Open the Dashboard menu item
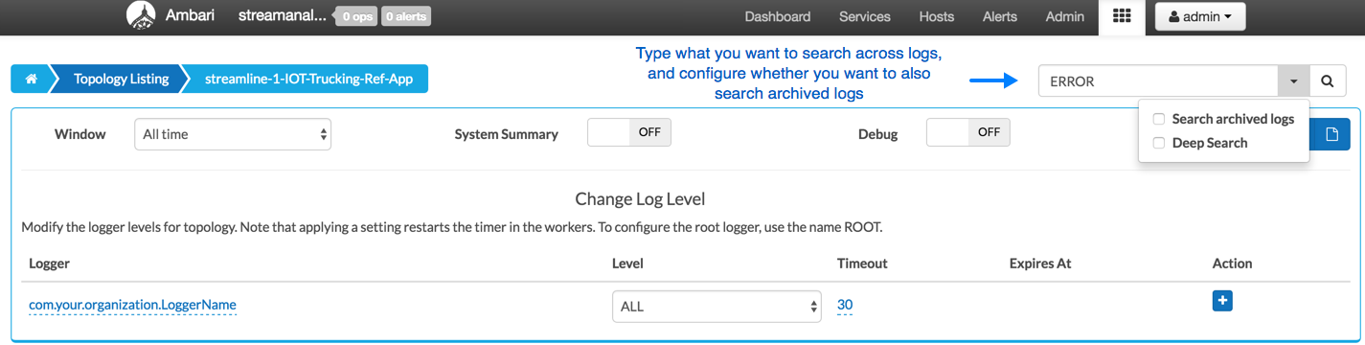 coord(778,16)
